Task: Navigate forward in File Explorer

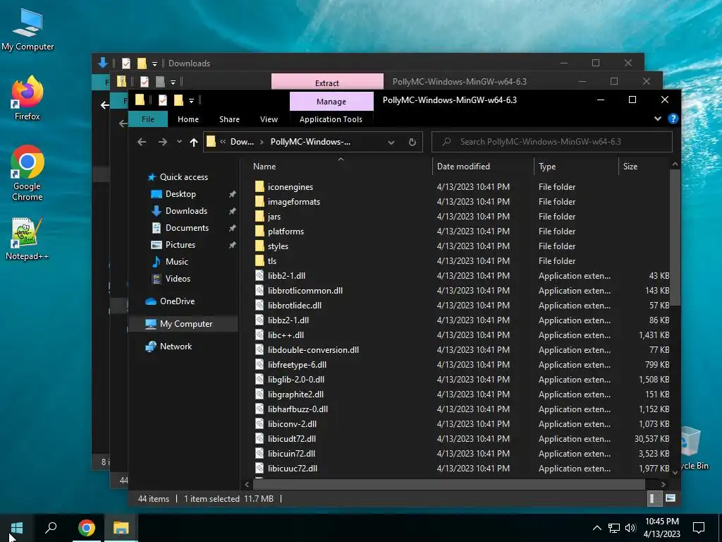Action: click(x=163, y=142)
